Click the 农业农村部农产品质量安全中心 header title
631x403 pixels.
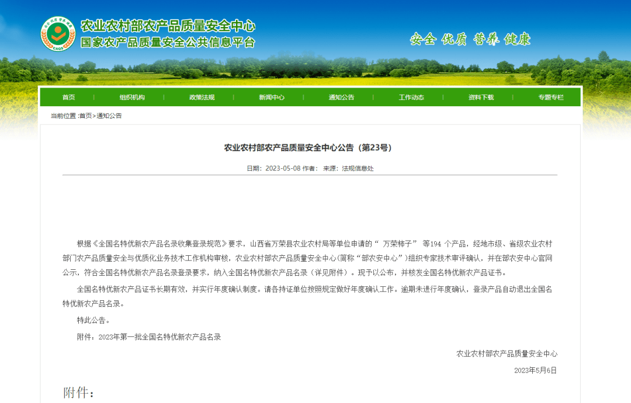(x=168, y=26)
